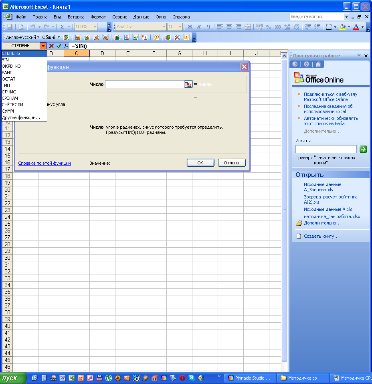Click the пуск Start button
The height and width of the screenshot is (384, 372).
tap(13, 378)
